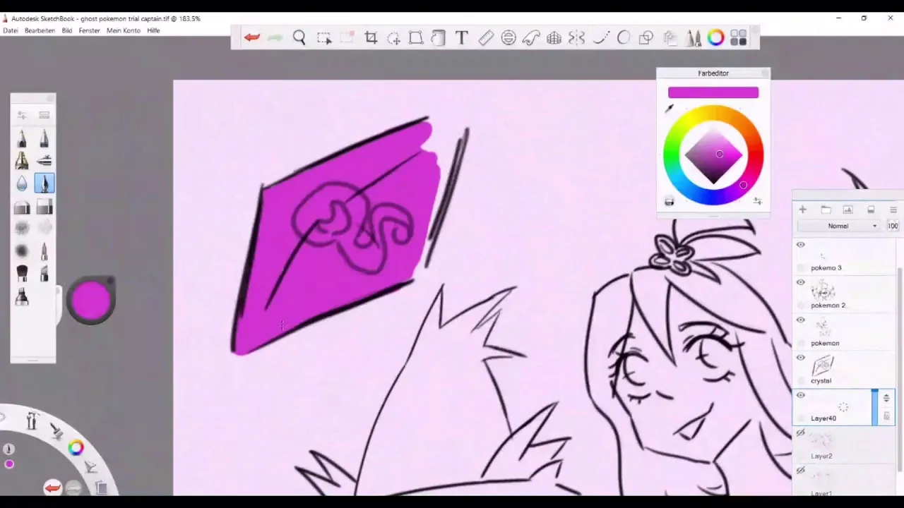The width and height of the screenshot is (904, 508).
Task: Toggle the Ruler guide tool
Action: (x=486, y=38)
